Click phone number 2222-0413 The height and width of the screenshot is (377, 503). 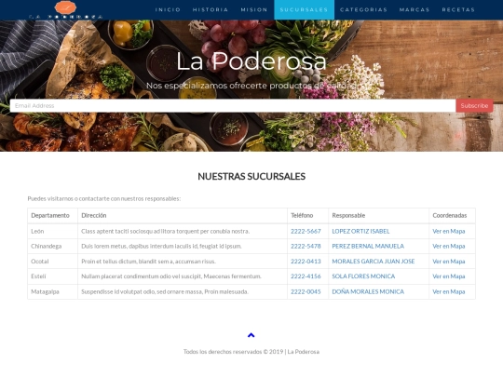click(x=306, y=262)
